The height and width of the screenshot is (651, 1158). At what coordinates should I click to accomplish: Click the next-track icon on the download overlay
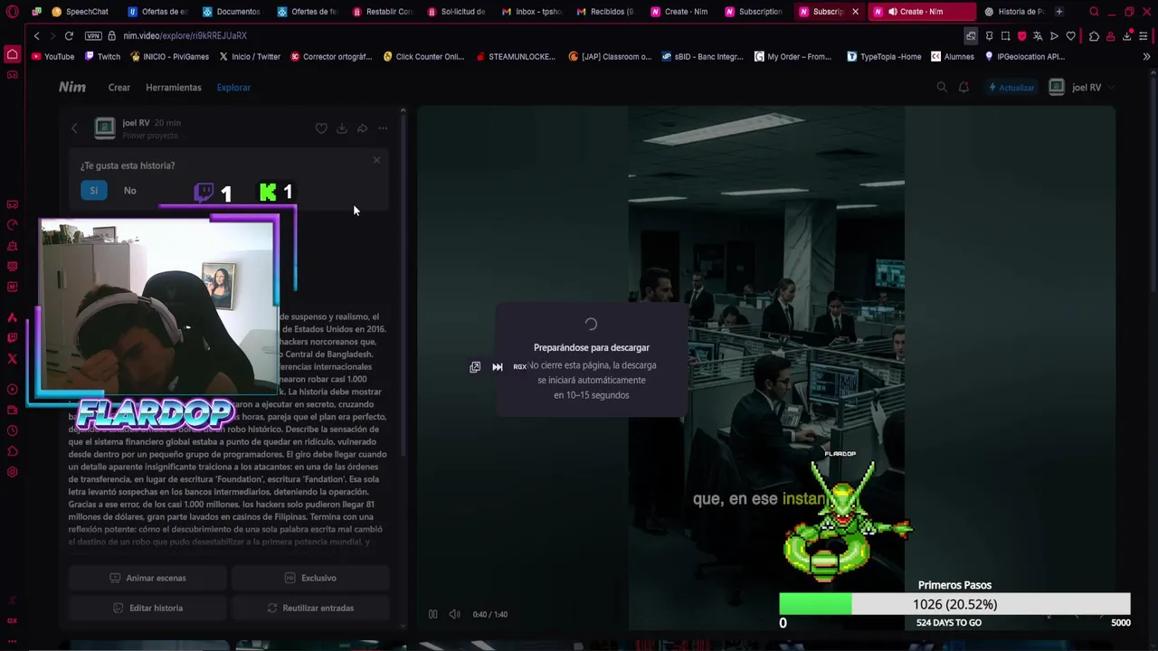497,367
